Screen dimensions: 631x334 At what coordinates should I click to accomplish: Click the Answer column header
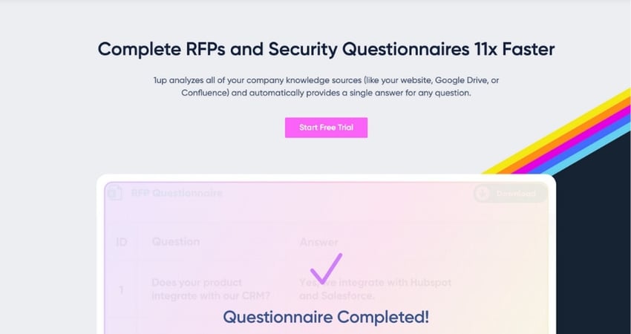pos(319,241)
